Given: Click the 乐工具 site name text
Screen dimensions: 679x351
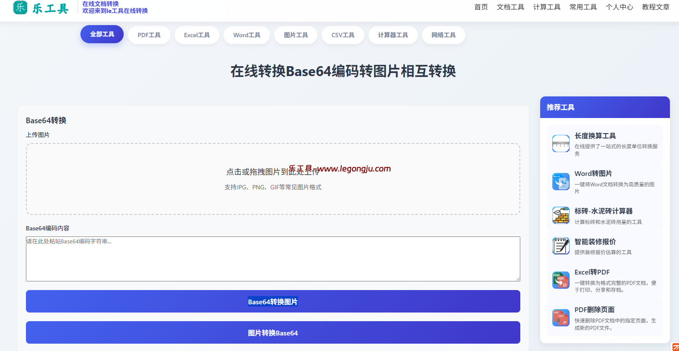Looking at the screenshot, I should tap(51, 8).
